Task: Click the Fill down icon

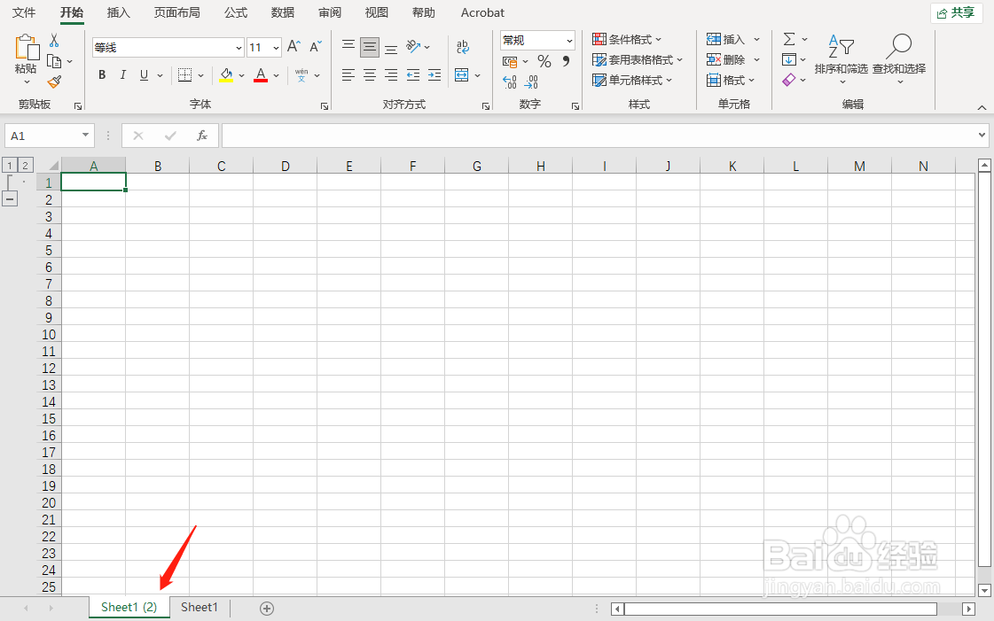Action: (788, 59)
